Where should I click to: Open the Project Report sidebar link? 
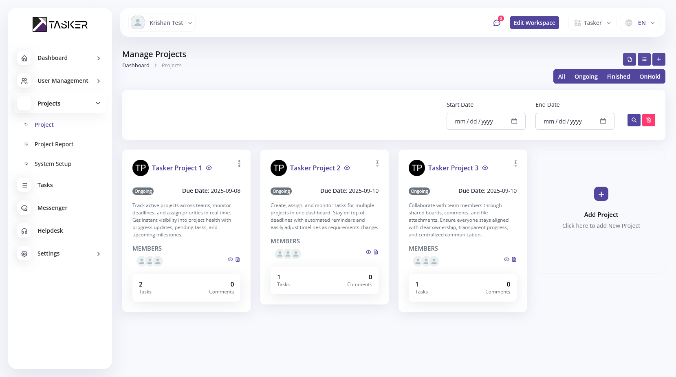click(x=54, y=144)
